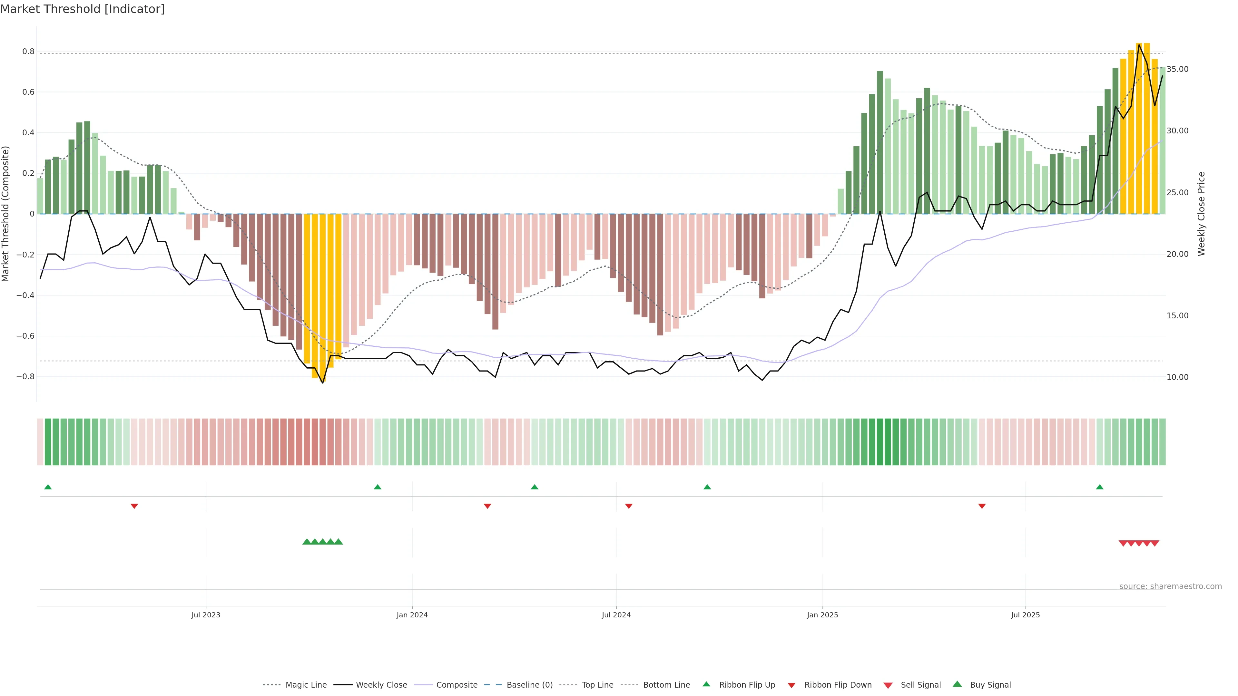The width and height of the screenshot is (1238, 696).
Task: Click the cluster of green buy signal triangles
Action: click(x=322, y=542)
